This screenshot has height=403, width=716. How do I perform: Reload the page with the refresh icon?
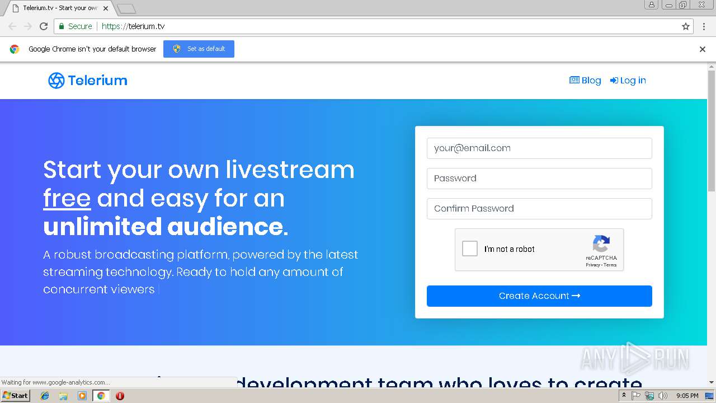point(44,26)
